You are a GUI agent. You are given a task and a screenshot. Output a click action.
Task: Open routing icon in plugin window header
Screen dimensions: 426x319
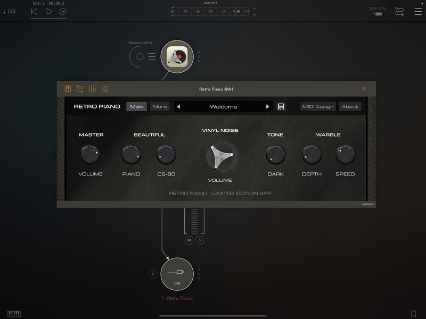pyautogui.click(x=79, y=89)
